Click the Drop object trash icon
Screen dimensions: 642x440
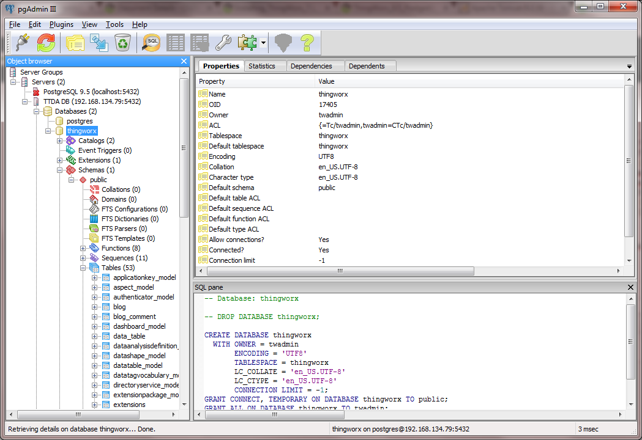pos(122,43)
